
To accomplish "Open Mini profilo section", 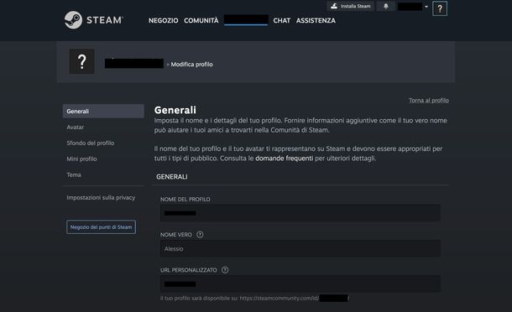I will 81,159.
